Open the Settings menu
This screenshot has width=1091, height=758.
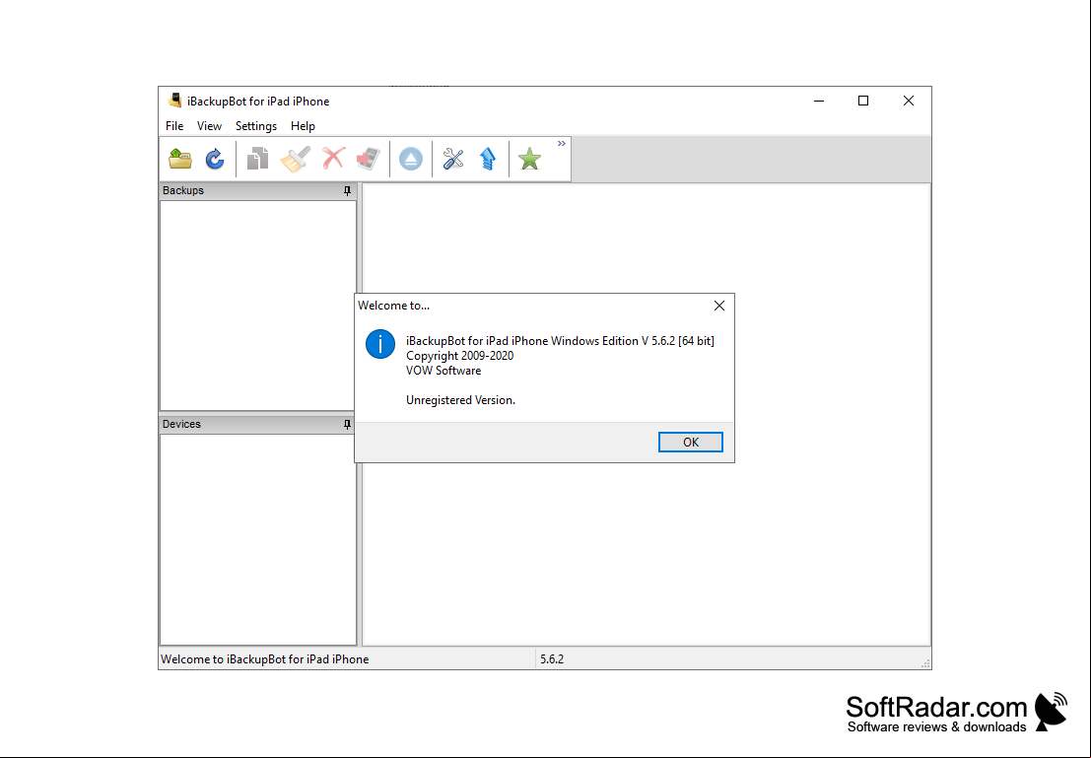256,126
